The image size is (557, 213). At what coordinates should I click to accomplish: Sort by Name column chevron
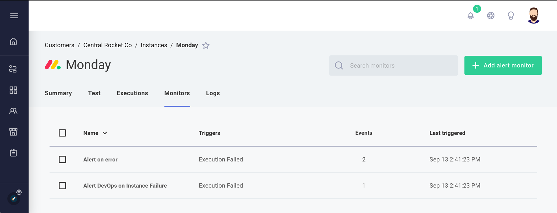tap(105, 133)
